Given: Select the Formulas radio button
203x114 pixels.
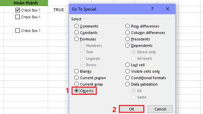Looking at the screenshot, I should (x=76, y=39).
